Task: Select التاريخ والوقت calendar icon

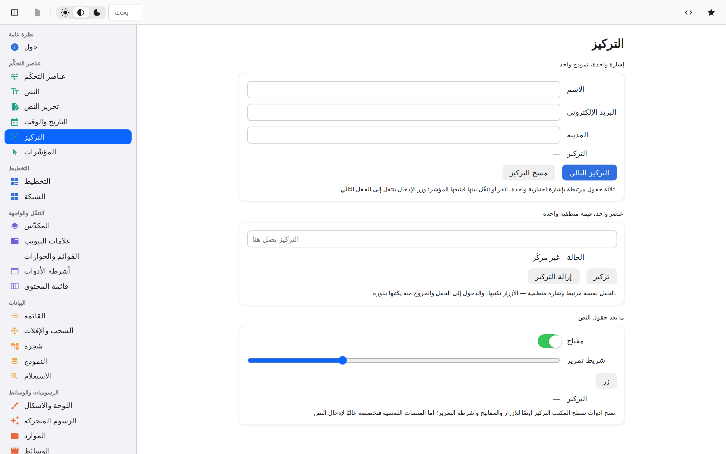Action: point(15,122)
